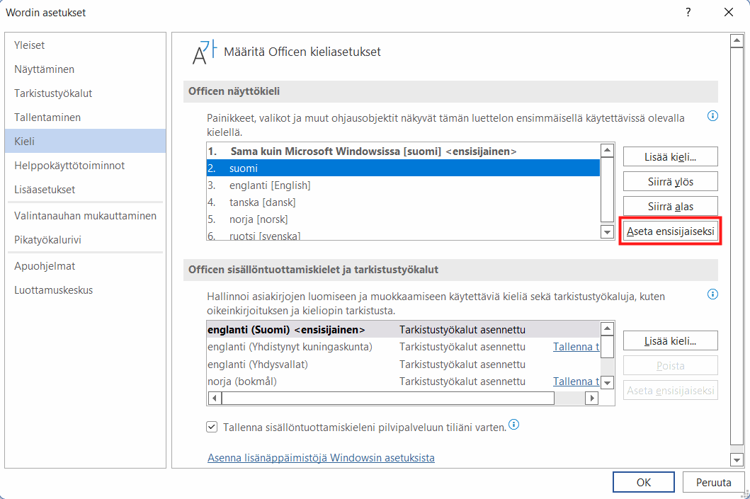The image size is (750, 499).
Task: Click Lisää kieli button for display language
Action: click(670, 156)
